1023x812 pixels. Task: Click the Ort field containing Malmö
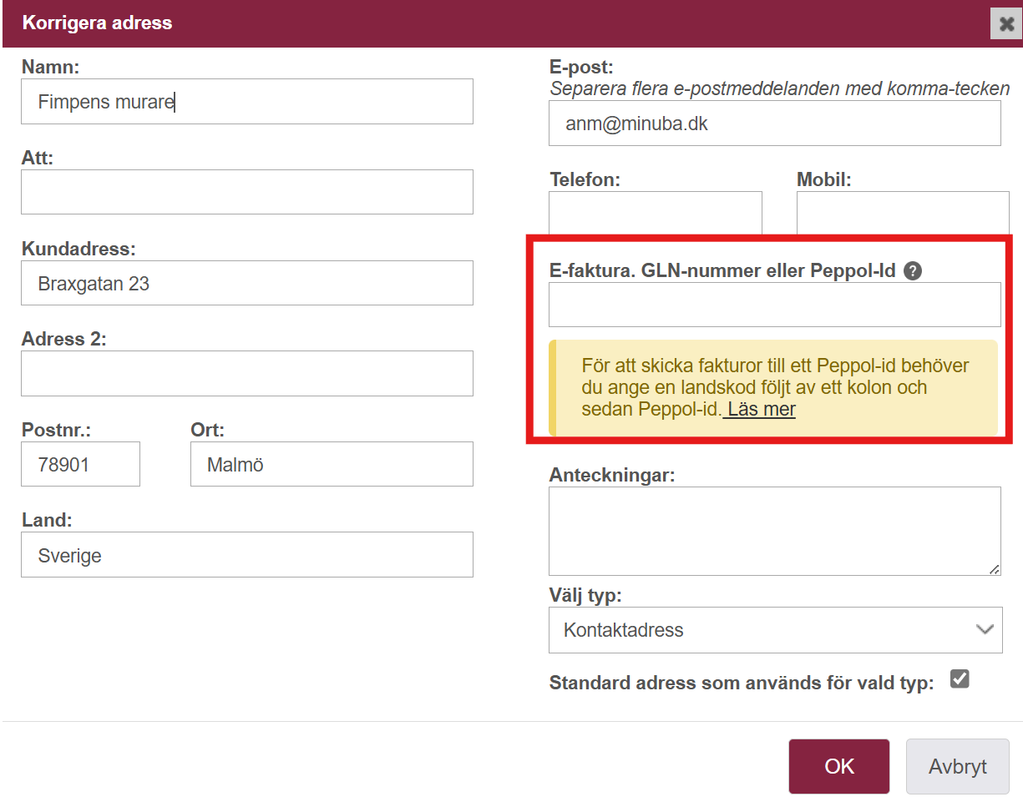coord(332,464)
